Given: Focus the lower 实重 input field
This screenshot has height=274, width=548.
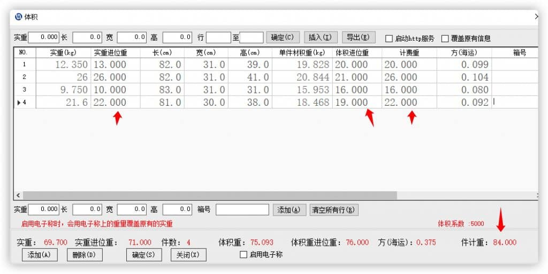Looking at the screenshot, I should (44, 209).
